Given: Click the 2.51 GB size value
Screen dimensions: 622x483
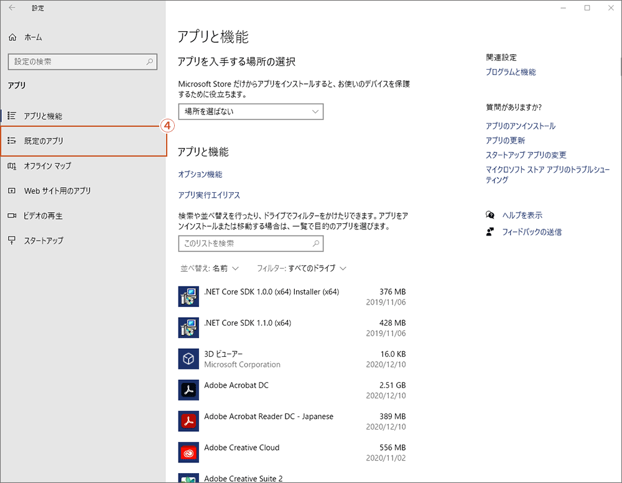Looking at the screenshot, I should pyautogui.click(x=392, y=385).
